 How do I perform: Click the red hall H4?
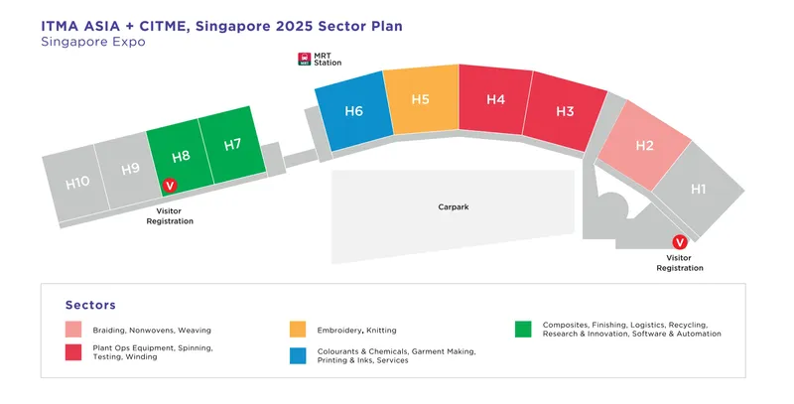[x=495, y=100]
